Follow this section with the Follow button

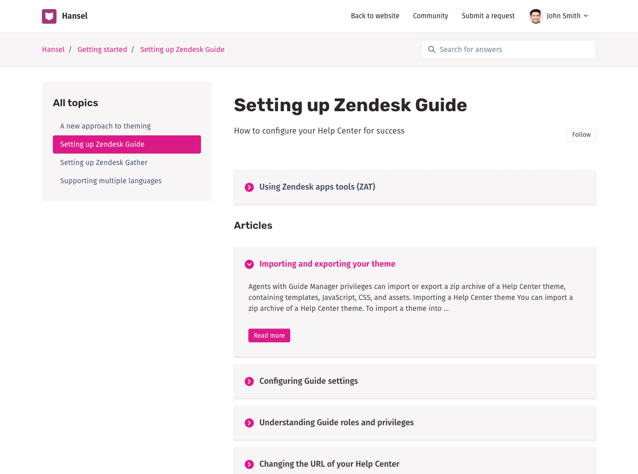click(x=581, y=135)
